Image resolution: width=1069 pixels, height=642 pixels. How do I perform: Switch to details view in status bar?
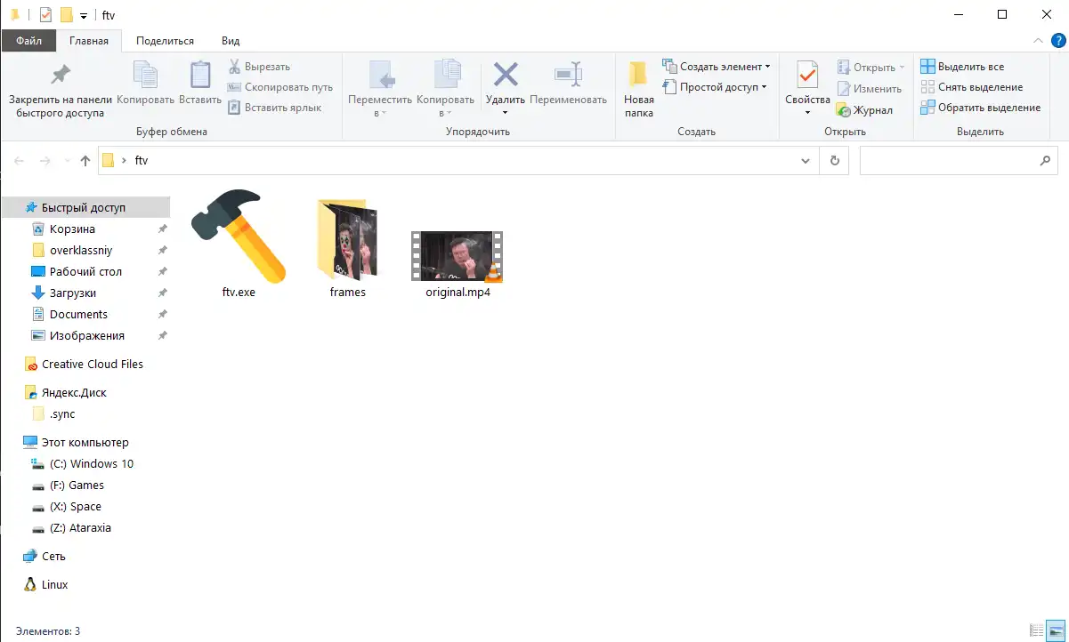(x=1036, y=630)
